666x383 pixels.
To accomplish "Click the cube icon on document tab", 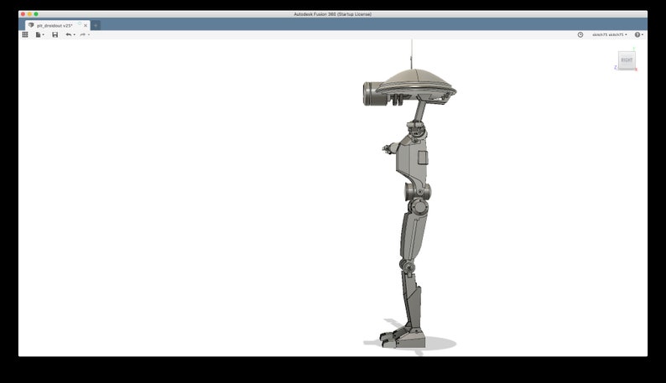I will 31,25.
